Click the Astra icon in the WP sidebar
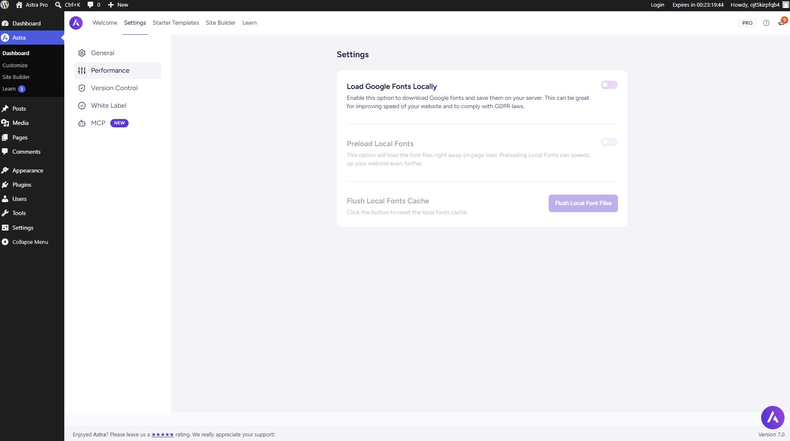Screen dimensions: 790x441 [x=5, y=38]
